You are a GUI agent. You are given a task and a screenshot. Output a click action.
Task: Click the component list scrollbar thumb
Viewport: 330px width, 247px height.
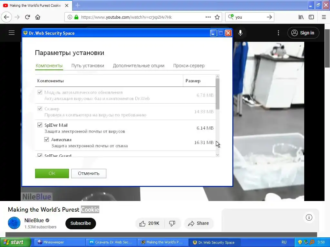tap(218, 94)
